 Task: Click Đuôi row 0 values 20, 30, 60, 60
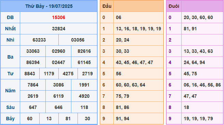(198, 17)
